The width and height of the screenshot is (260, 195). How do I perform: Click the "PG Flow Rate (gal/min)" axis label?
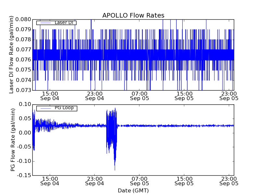click(13, 140)
